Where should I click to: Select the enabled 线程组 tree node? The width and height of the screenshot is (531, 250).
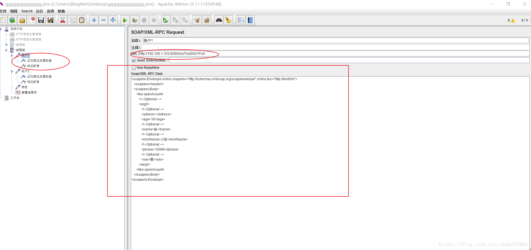[20, 50]
